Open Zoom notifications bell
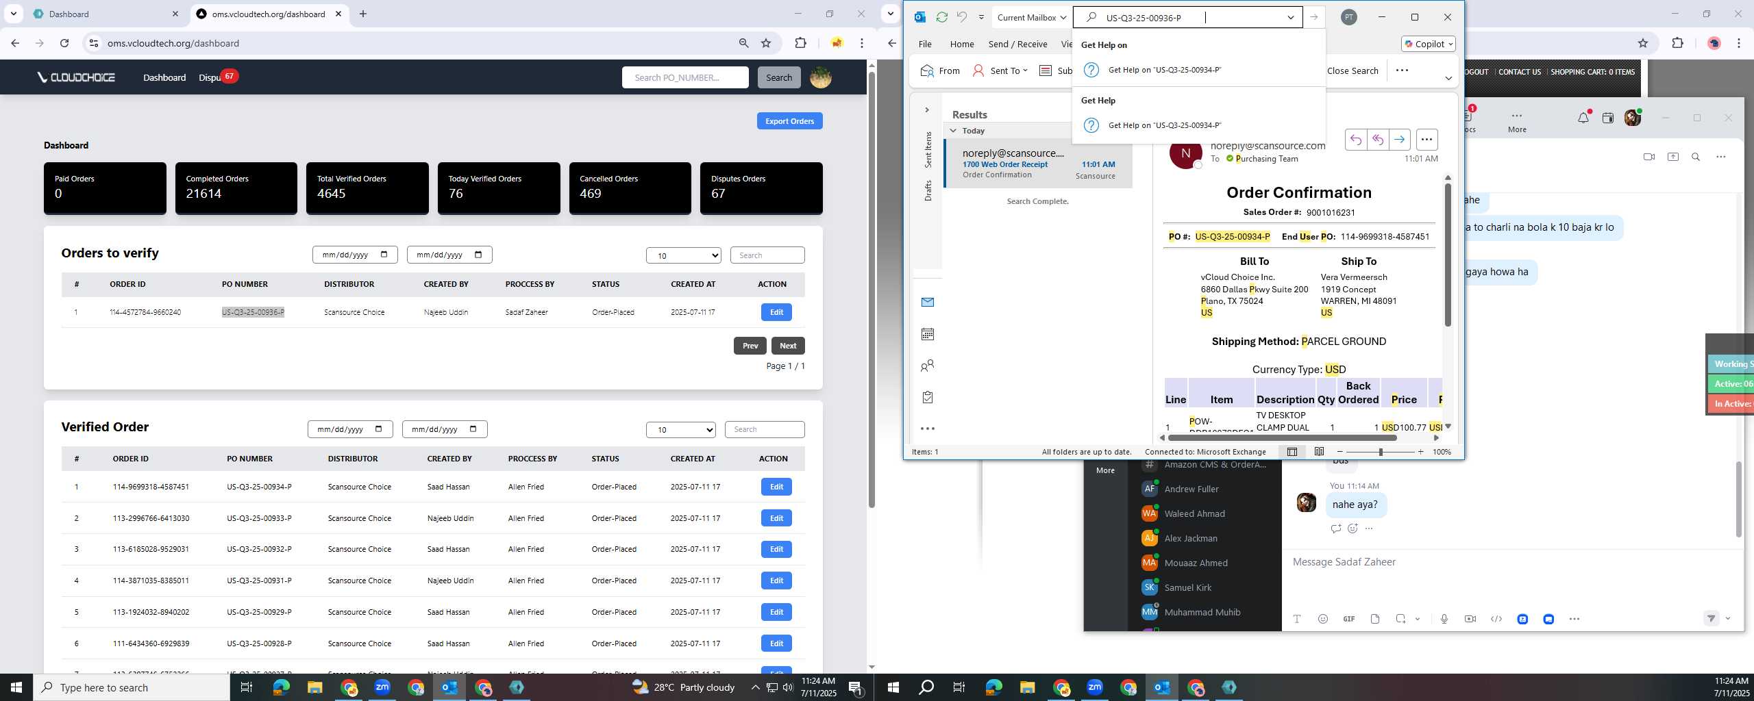 pyautogui.click(x=1583, y=118)
